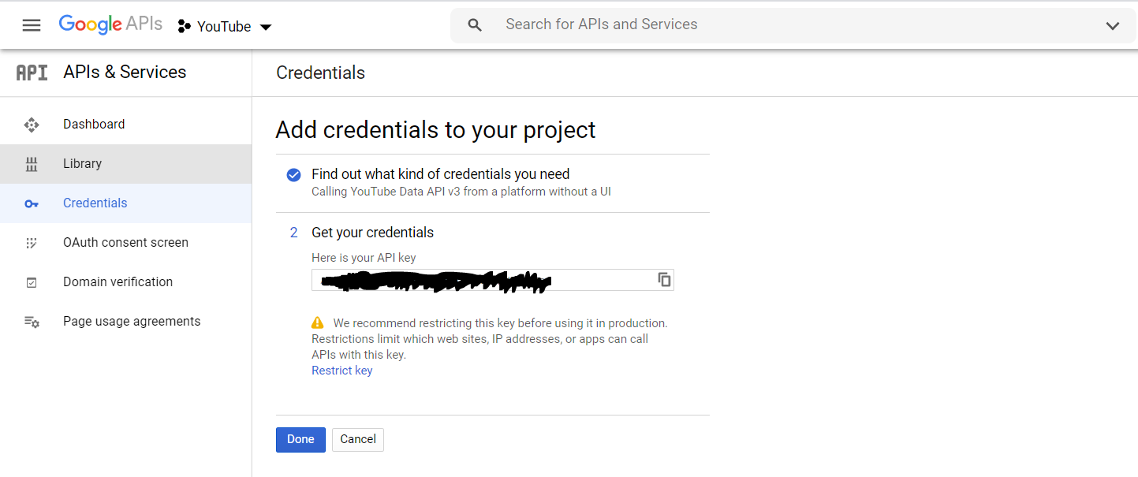Click the APIs and Services search box
Screen dimensions: 1138x477
[602, 24]
